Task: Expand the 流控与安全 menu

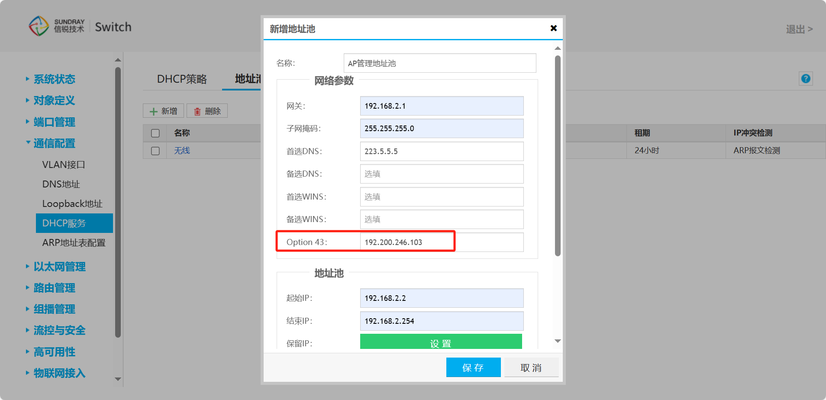Action: [x=59, y=330]
